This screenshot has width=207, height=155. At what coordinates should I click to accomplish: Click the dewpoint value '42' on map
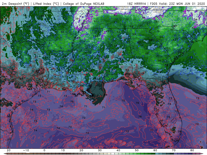tap(83, 27)
